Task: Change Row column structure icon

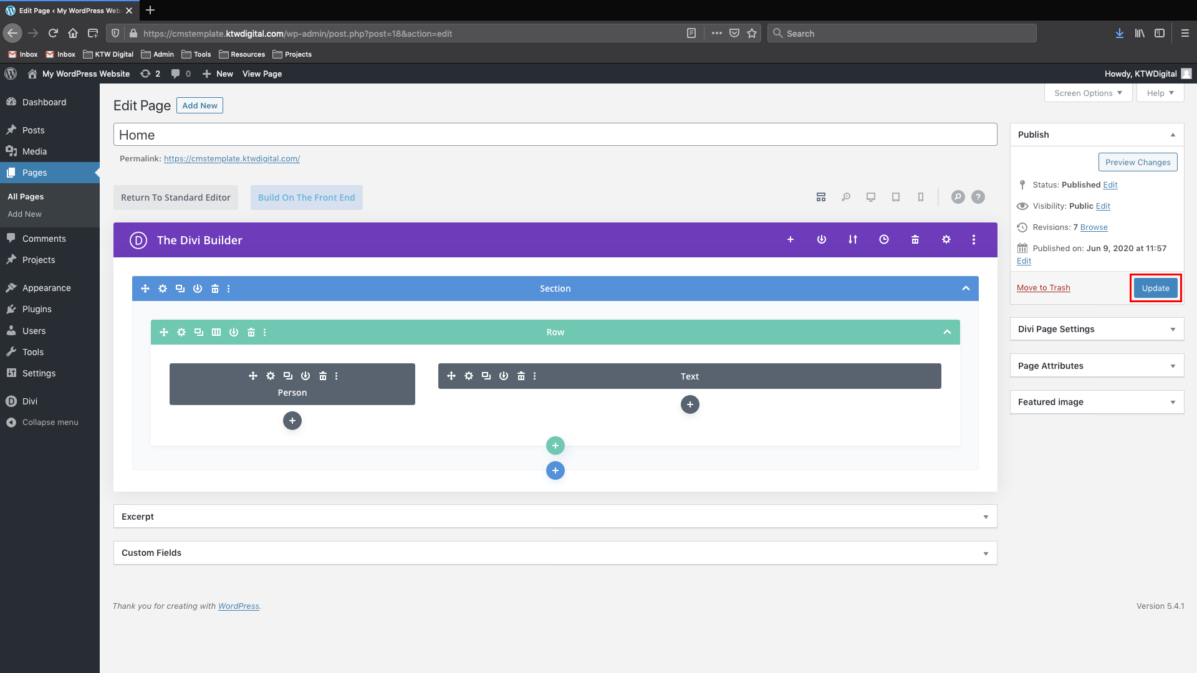Action: [x=216, y=332]
